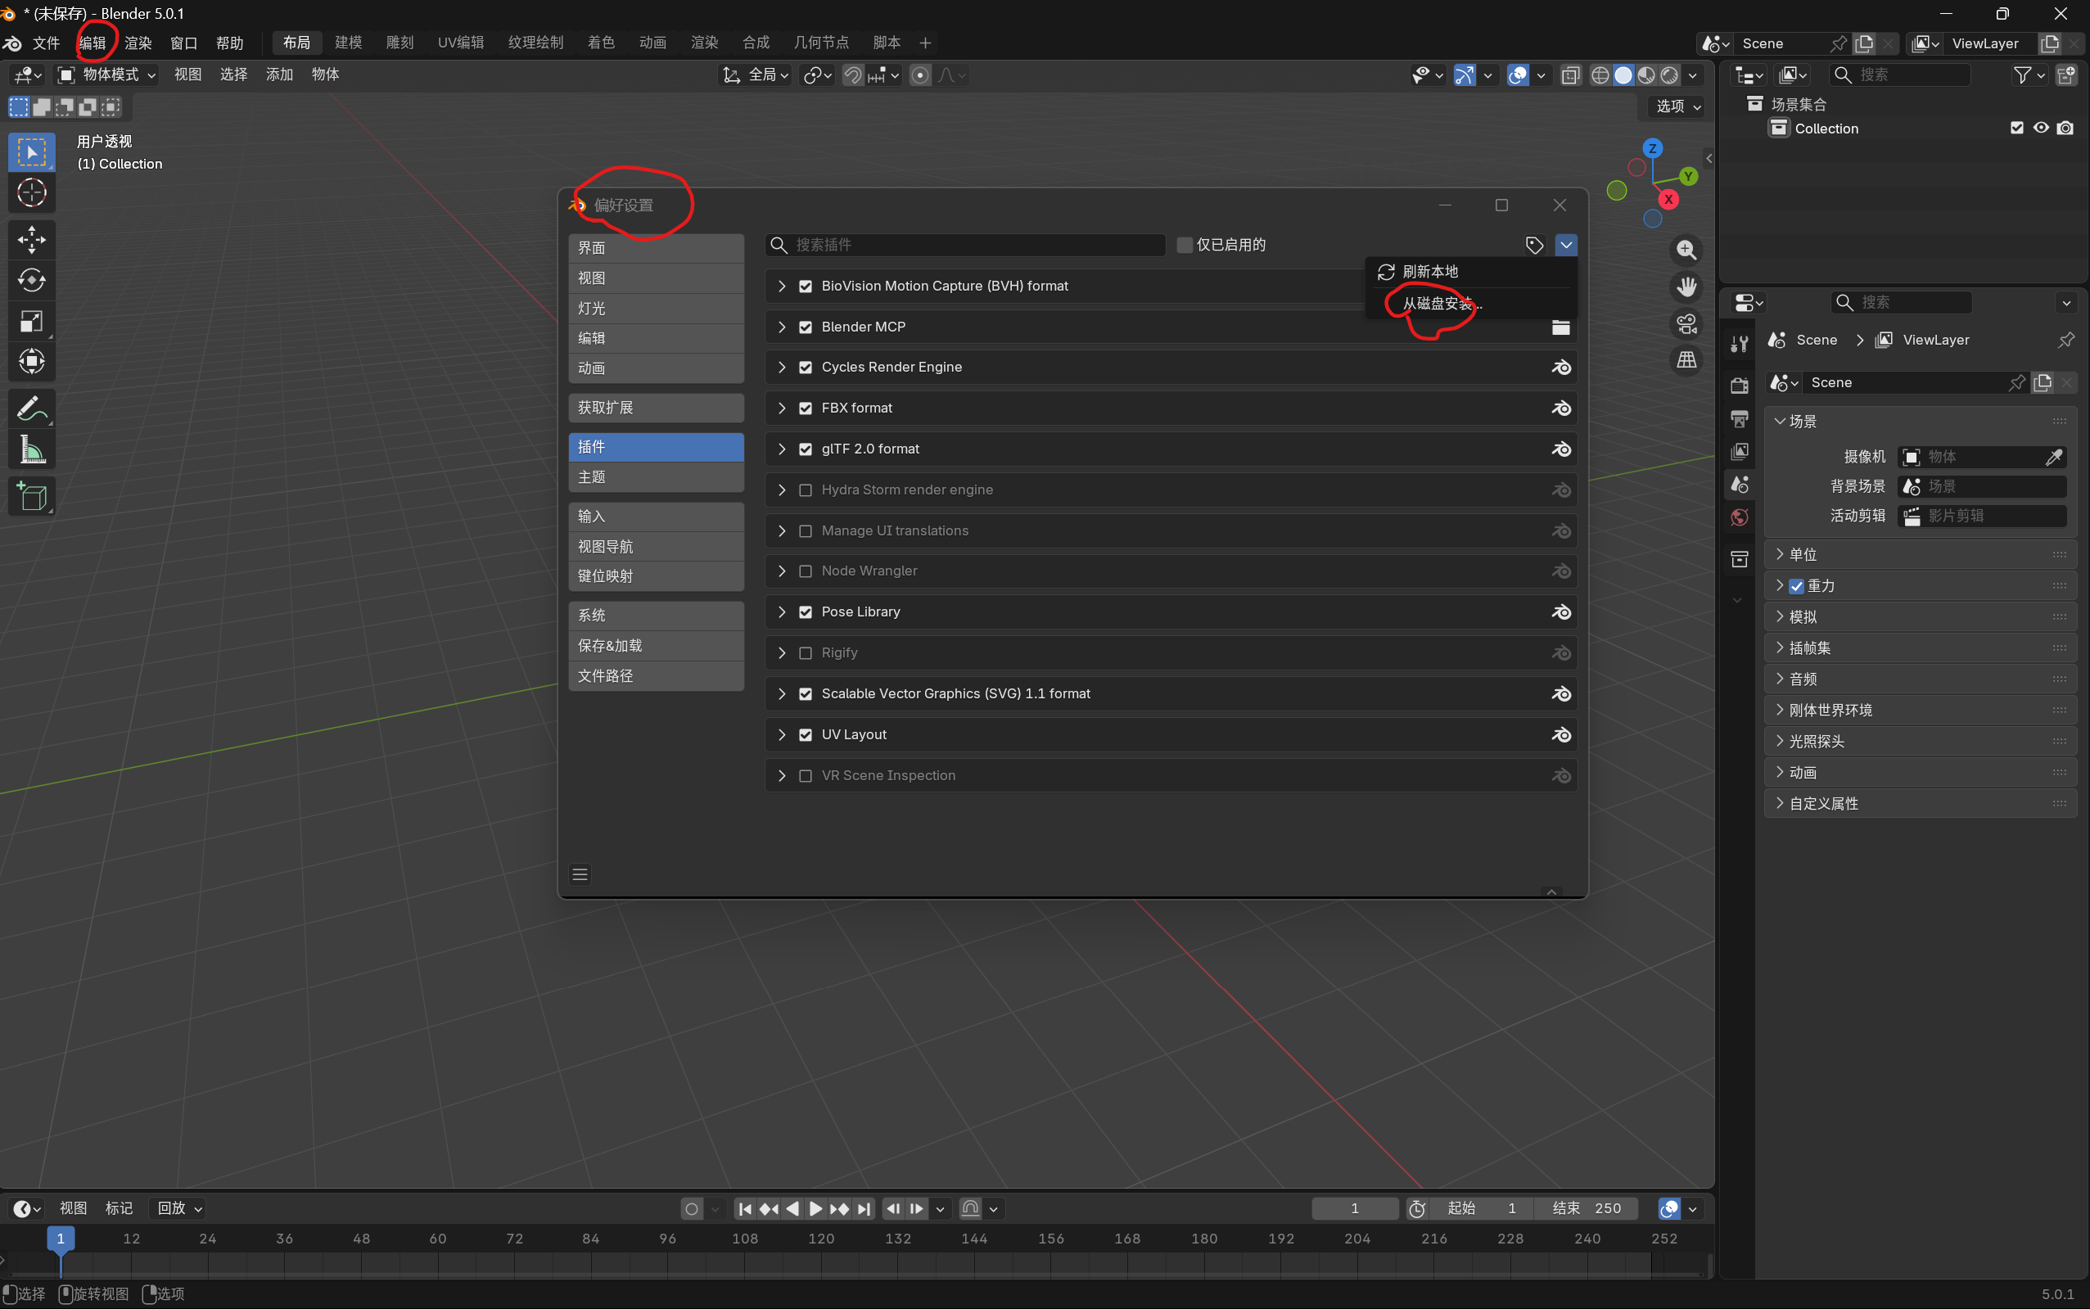2090x1309 pixels.
Task: Select the Rotate tool
Action: pos(32,281)
